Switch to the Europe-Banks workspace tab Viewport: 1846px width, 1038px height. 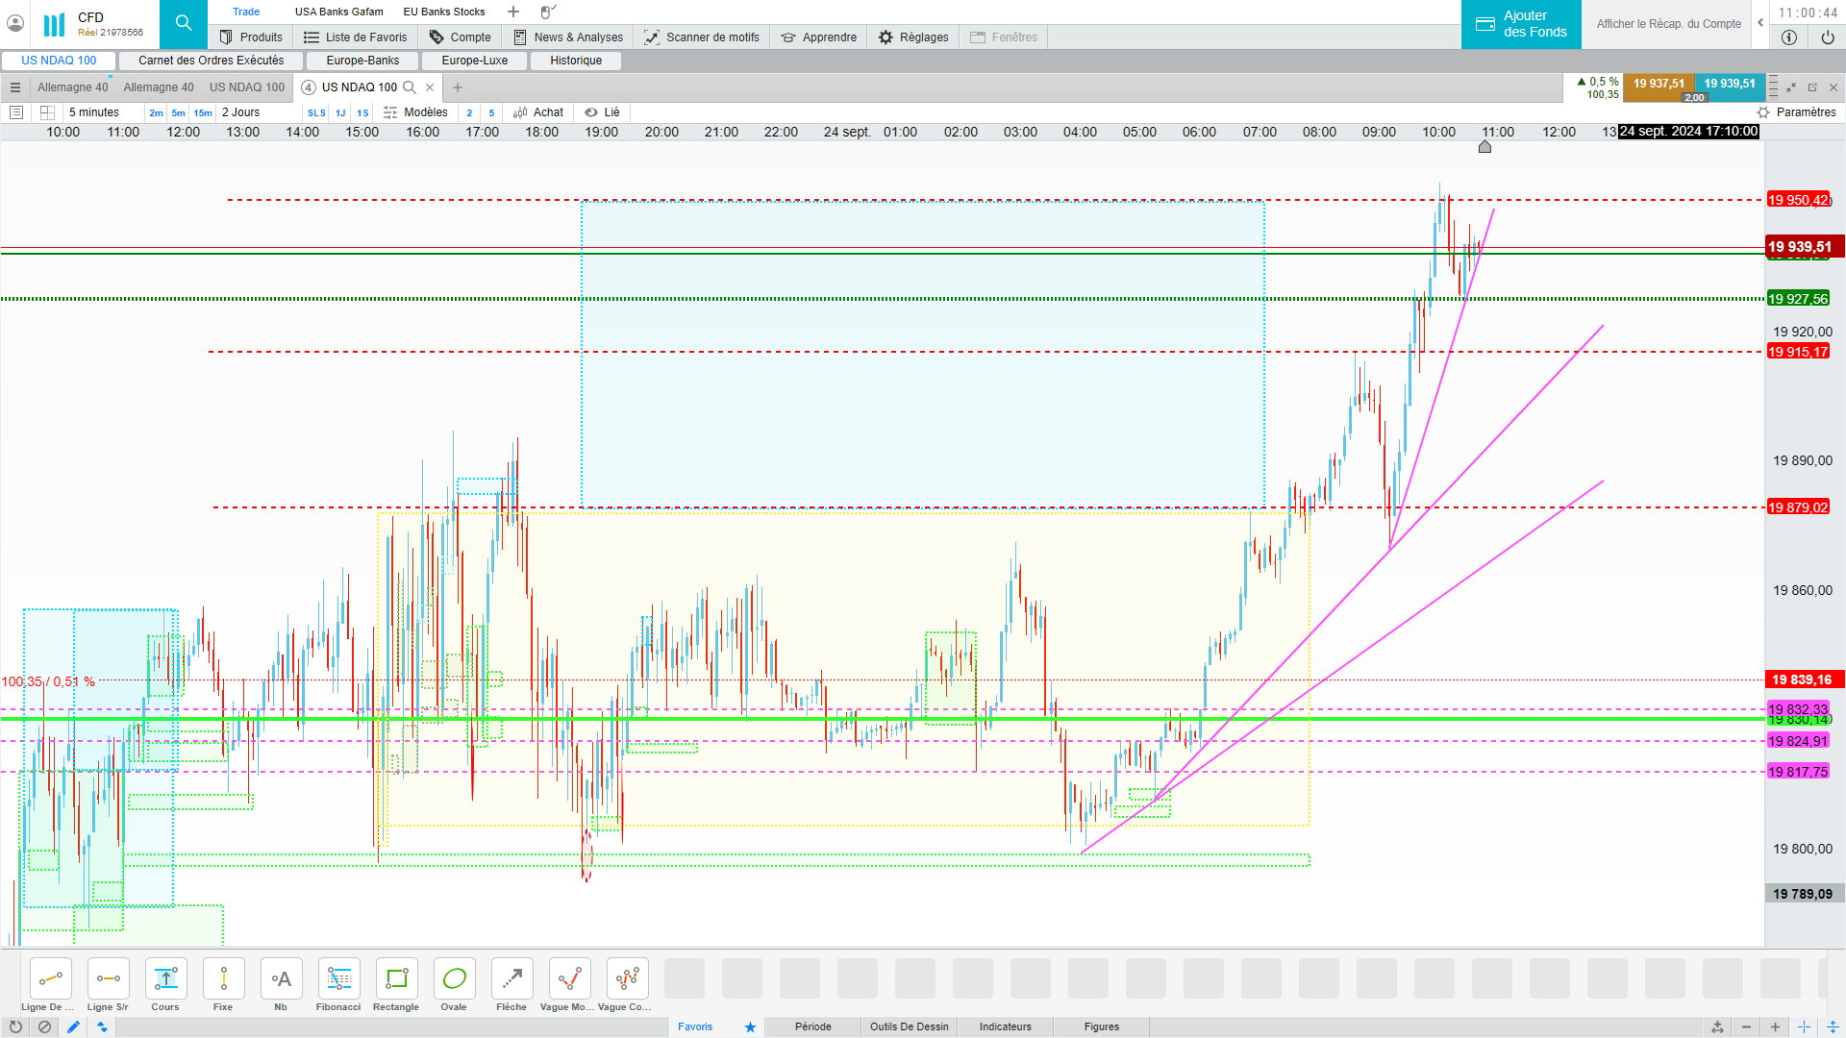(362, 61)
